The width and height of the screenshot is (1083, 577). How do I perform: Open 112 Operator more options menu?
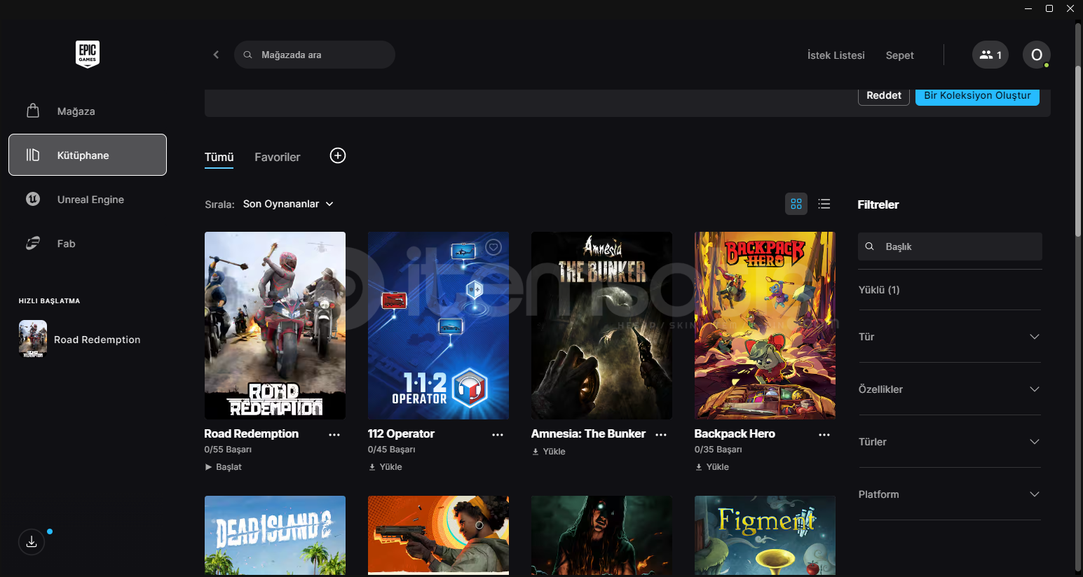pos(498,435)
